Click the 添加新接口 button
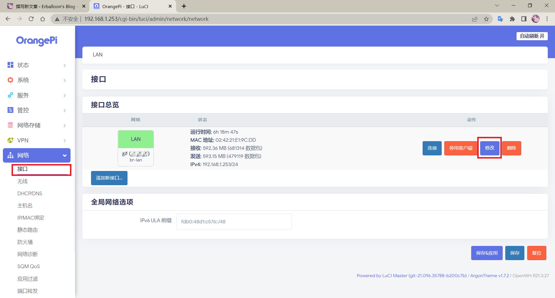555x298 pixels. pos(109,178)
